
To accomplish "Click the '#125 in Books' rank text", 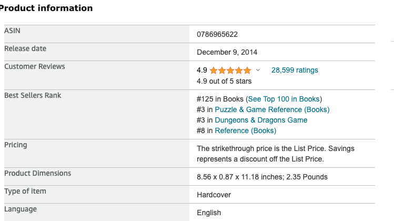I will coord(220,99).
